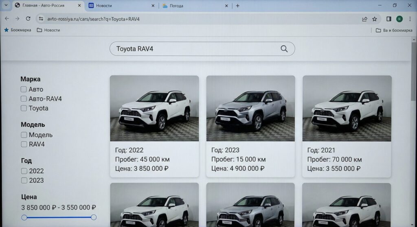The height and width of the screenshot is (227, 417).
Task: Switch to the Новости tab
Action: pyautogui.click(x=122, y=6)
